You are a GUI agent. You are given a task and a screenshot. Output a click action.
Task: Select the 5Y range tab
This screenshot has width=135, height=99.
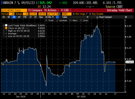(35, 17)
